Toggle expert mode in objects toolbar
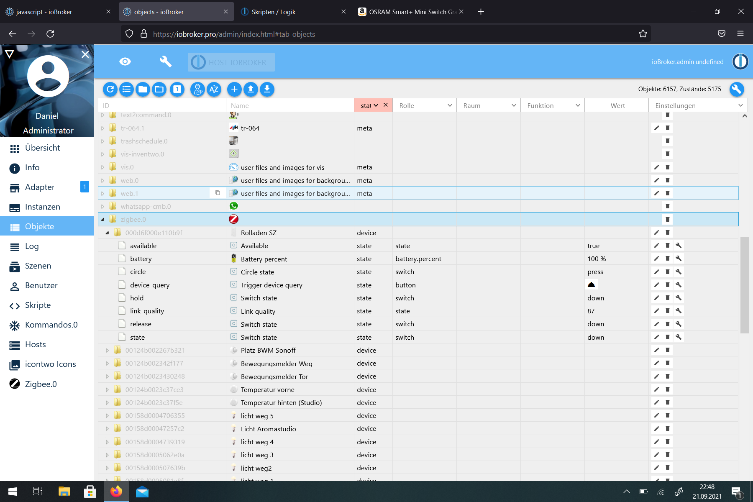 pyautogui.click(x=197, y=89)
